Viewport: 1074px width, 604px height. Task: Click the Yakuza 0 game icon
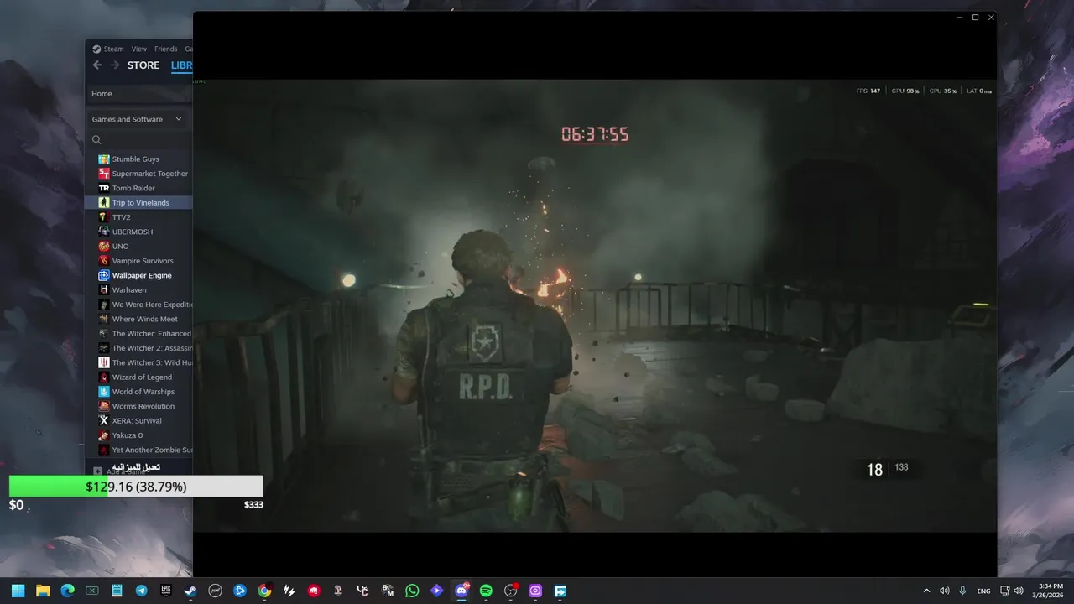(x=104, y=435)
